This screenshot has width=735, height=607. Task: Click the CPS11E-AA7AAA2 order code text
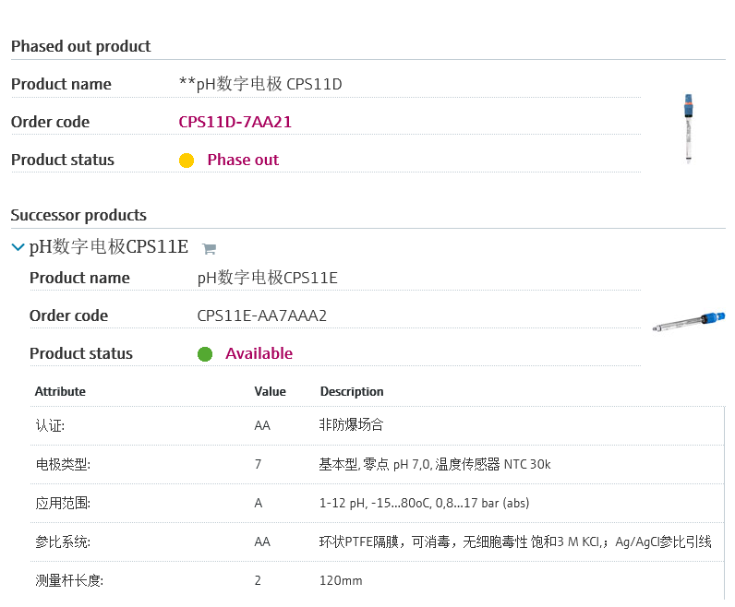(x=262, y=315)
